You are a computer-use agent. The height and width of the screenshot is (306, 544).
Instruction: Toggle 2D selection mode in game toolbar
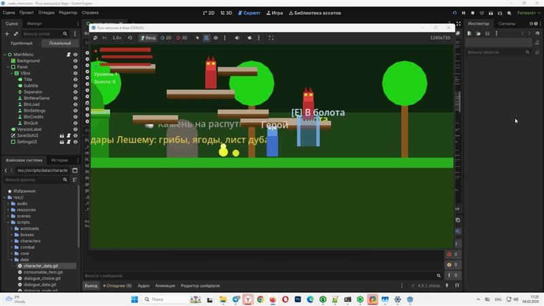[x=166, y=38]
